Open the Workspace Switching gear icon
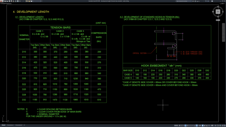The height and width of the screenshot is (127, 226). 212,126
